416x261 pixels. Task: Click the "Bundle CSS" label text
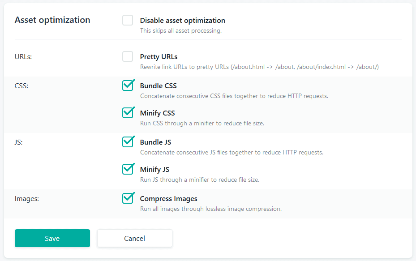(158, 86)
